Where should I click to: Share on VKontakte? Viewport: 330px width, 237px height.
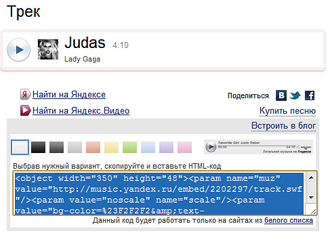click(281, 95)
